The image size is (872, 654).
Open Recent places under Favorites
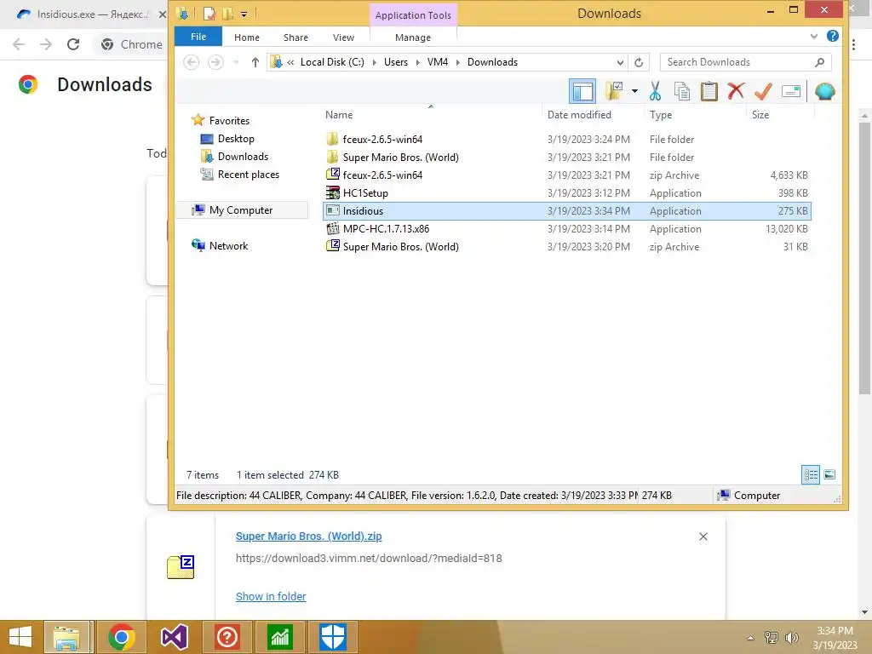(x=248, y=174)
